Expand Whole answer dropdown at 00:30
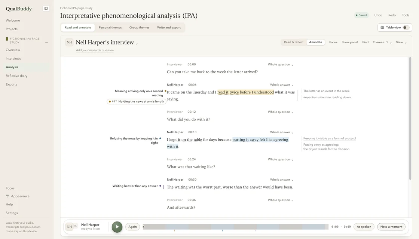The height and width of the screenshot is (239, 419). (x=282, y=180)
